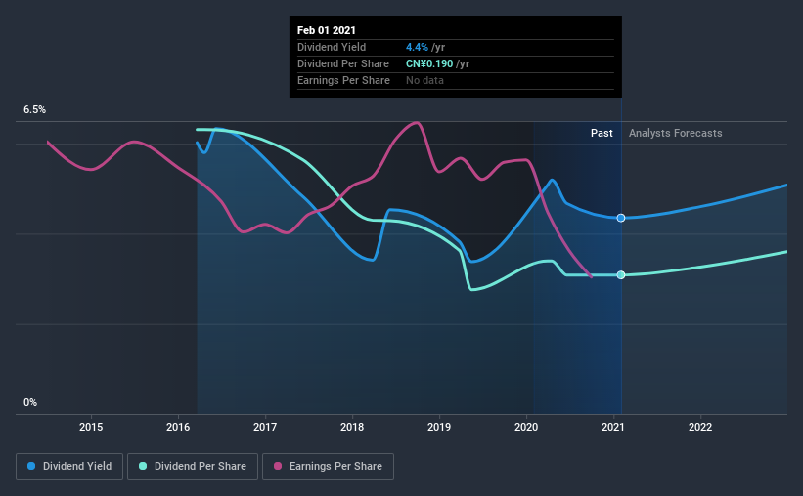Click the Past section label

click(602, 133)
